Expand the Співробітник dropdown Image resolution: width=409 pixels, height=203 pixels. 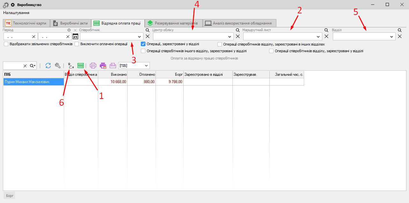click(139, 37)
